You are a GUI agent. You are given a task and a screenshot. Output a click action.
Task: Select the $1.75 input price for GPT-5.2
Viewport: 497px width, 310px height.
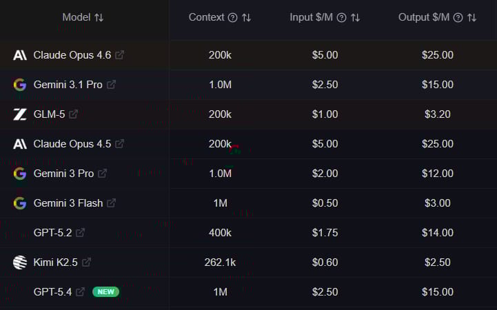tap(325, 233)
